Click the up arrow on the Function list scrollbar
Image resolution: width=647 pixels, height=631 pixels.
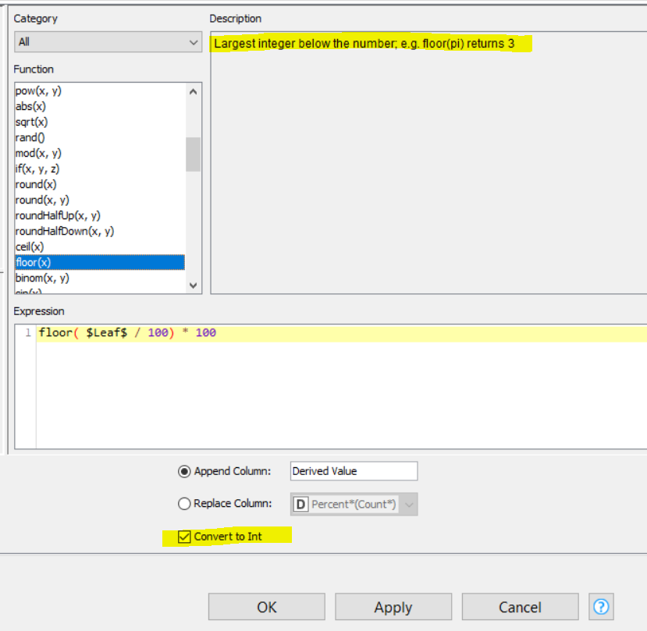(x=193, y=90)
